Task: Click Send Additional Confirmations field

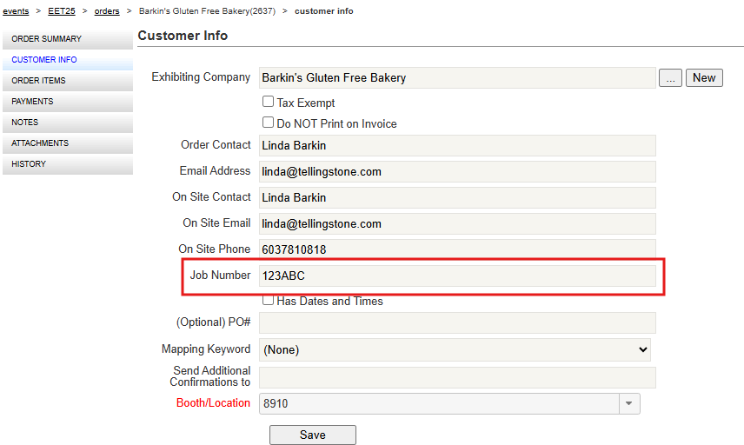Action: [457, 377]
